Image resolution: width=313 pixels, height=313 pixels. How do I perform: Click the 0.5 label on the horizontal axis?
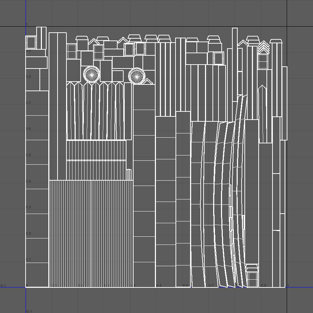[x=159, y=285]
